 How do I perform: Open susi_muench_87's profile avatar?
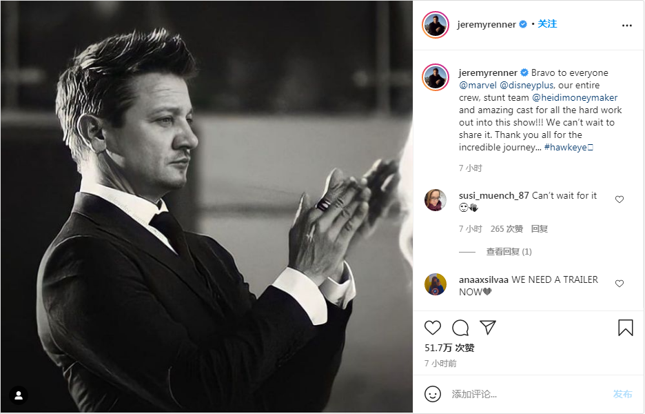tap(436, 199)
